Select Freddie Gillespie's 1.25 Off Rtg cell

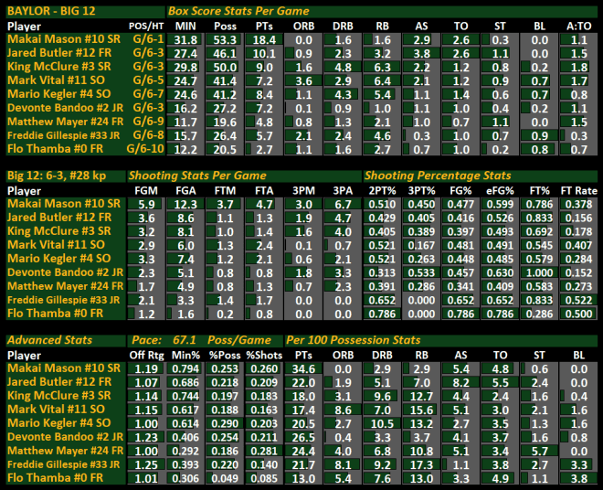click(x=146, y=464)
